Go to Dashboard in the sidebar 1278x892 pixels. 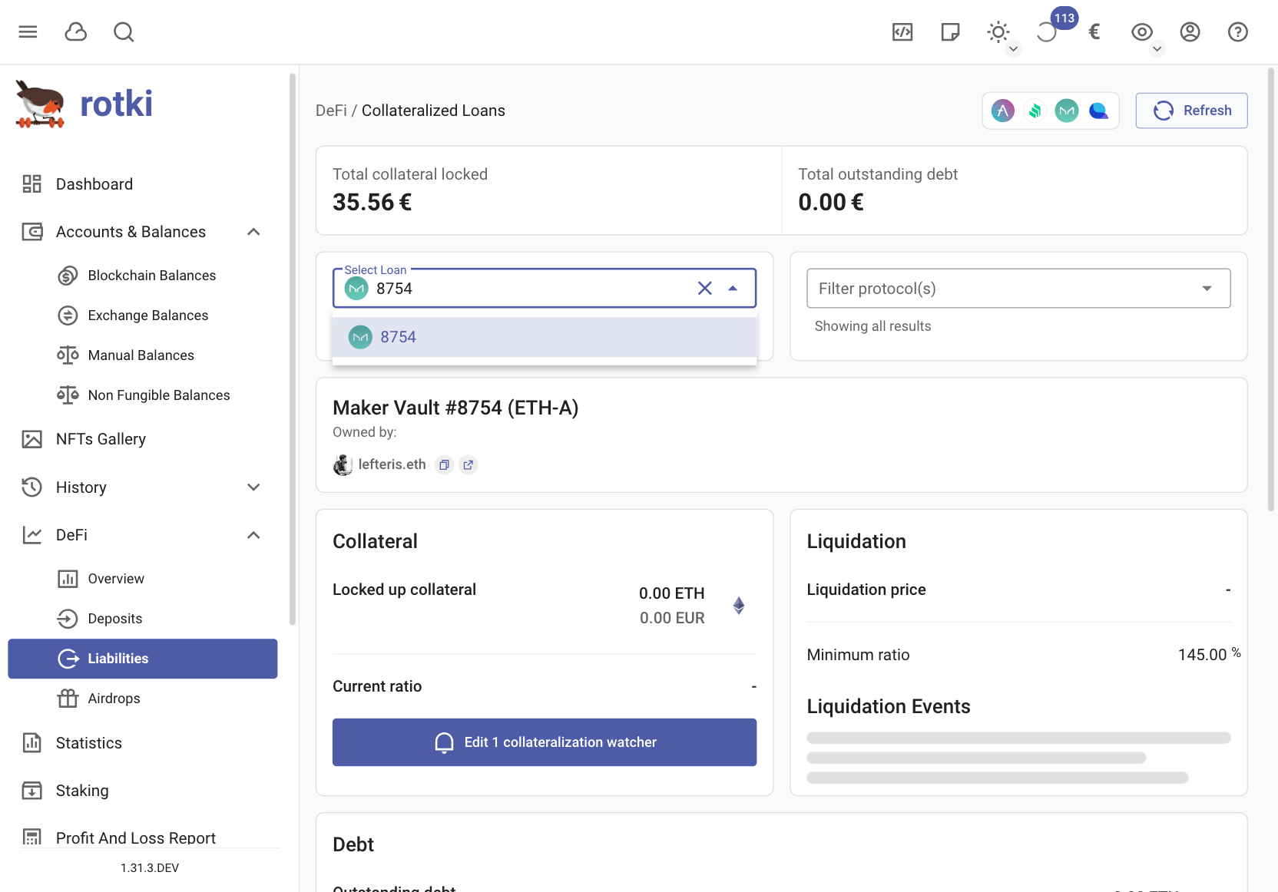[143, 184]
